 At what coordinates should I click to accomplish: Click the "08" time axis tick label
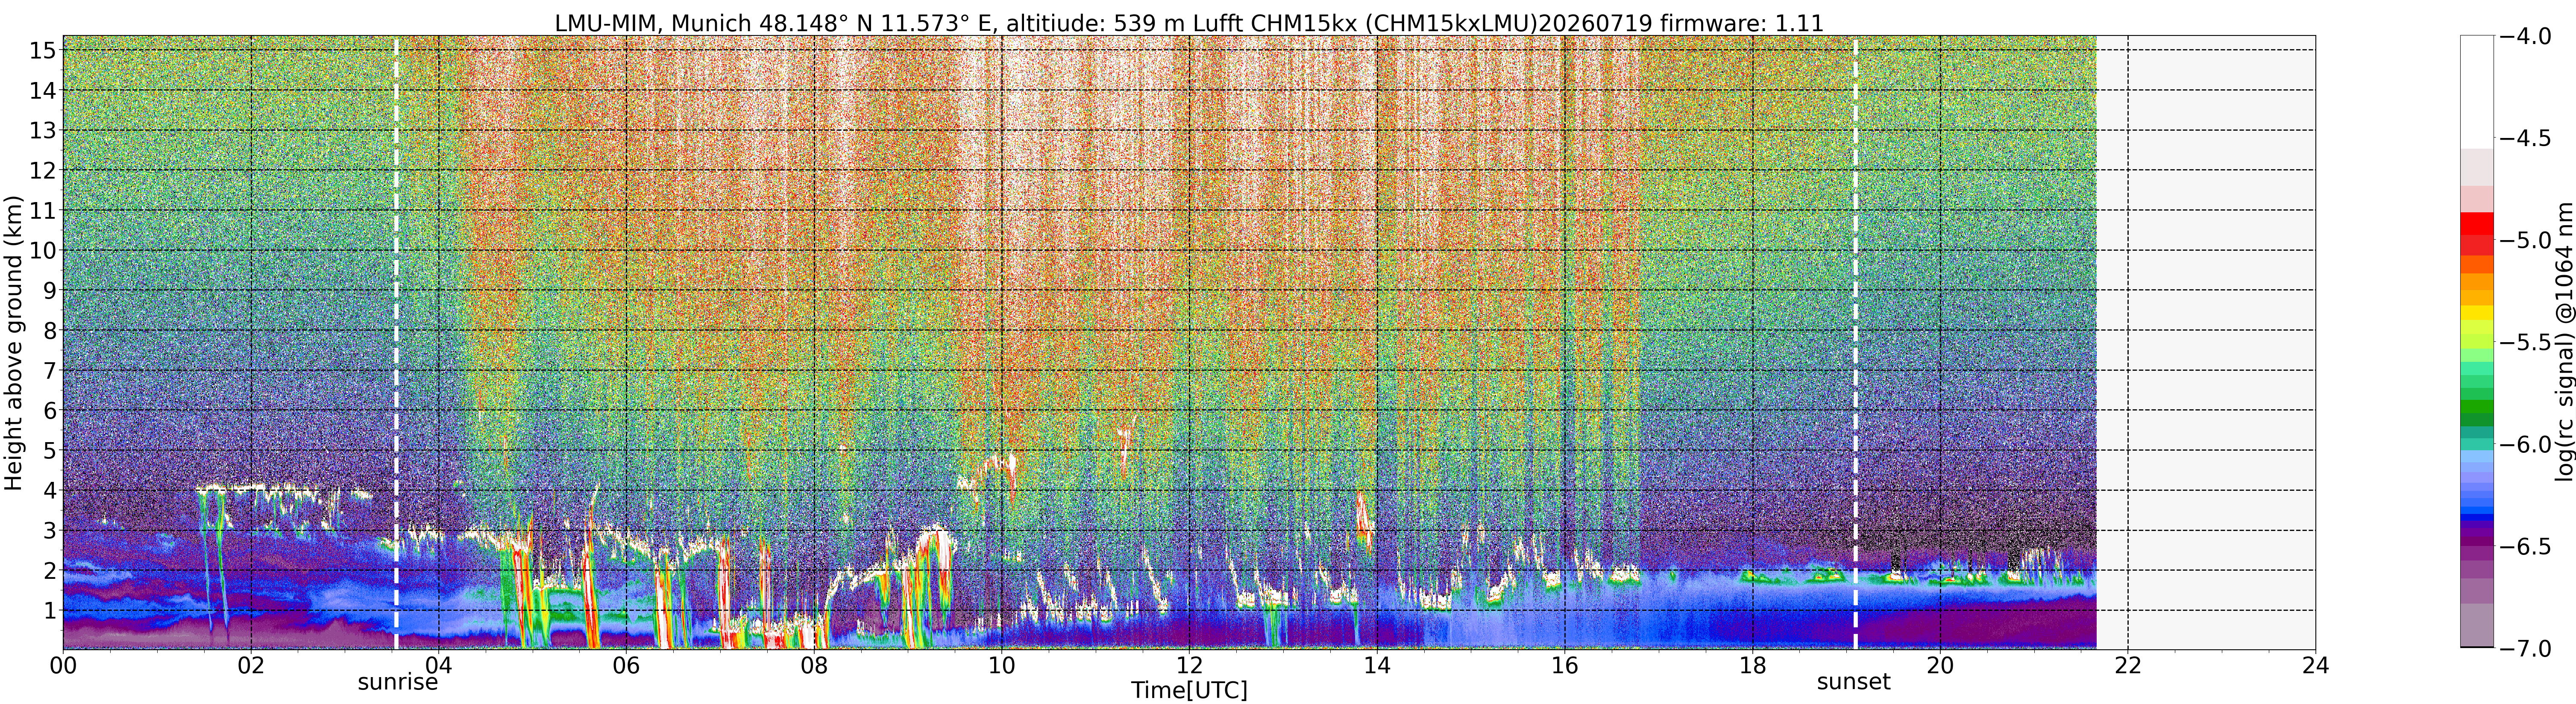[x=814, y=666]
